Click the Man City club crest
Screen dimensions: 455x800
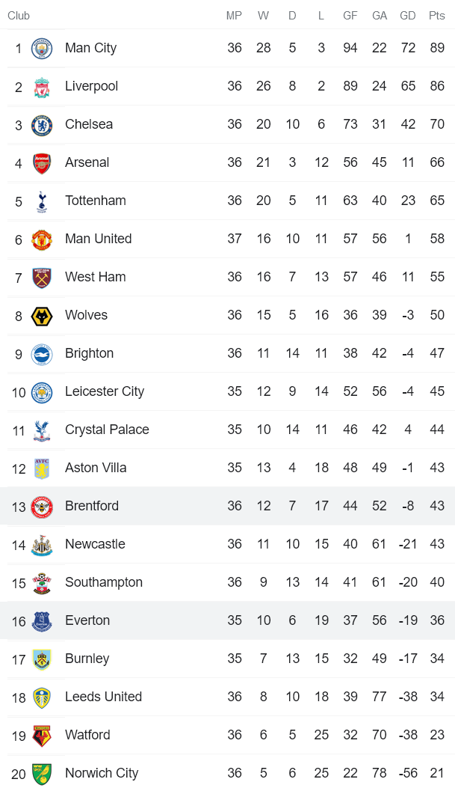[x=42, y=49]
